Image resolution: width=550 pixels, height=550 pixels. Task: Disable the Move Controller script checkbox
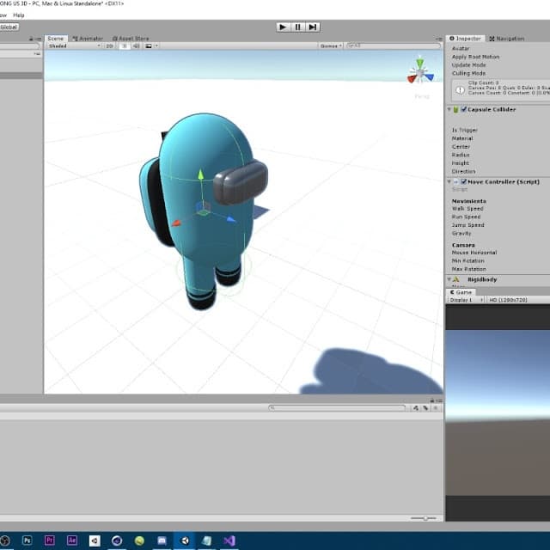point(464,181)
